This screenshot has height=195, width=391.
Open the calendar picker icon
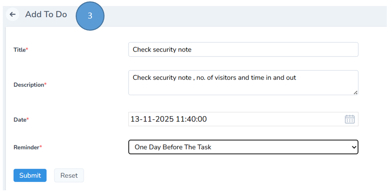coord(349,119)
